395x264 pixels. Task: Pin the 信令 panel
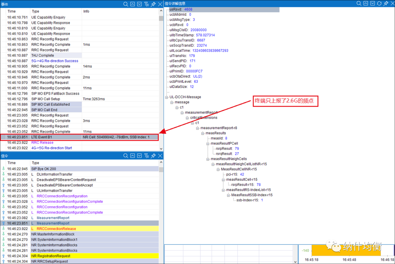coord(153,156)
